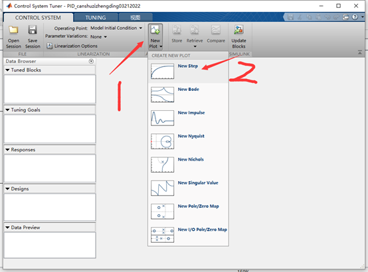Viewport: 368px width, 272px height.
Task: Open Linearization Options
Action: coord(72,46)
